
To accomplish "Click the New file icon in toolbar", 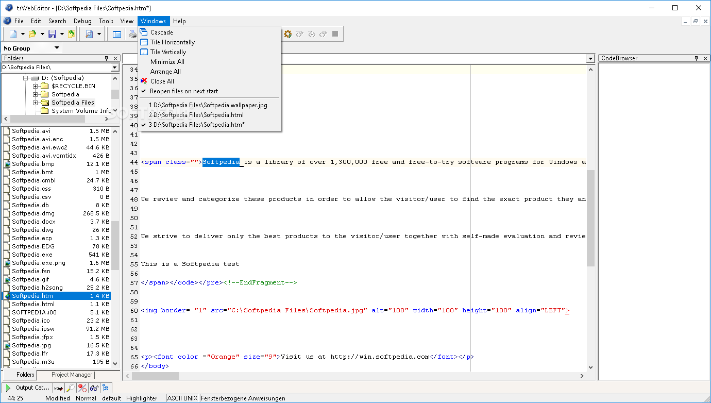I will pos(13,34).
